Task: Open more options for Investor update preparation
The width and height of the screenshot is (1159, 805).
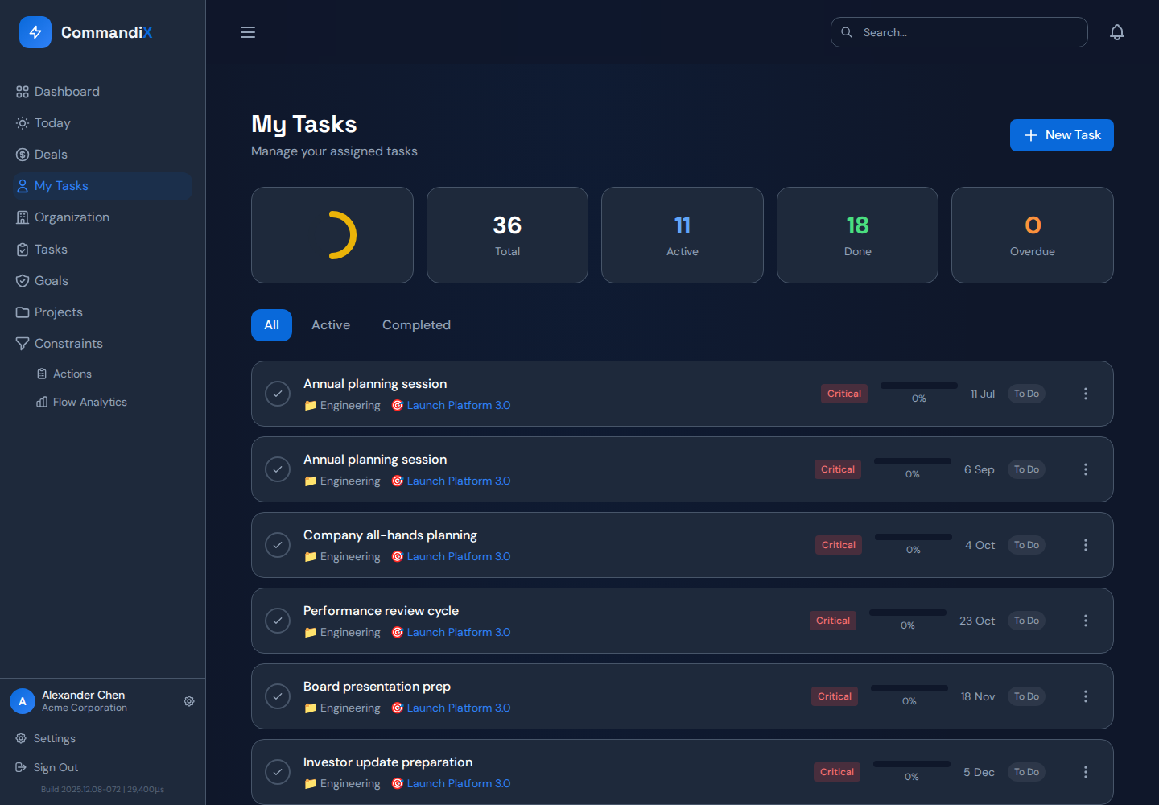Action: click(x=1086, y=772)
